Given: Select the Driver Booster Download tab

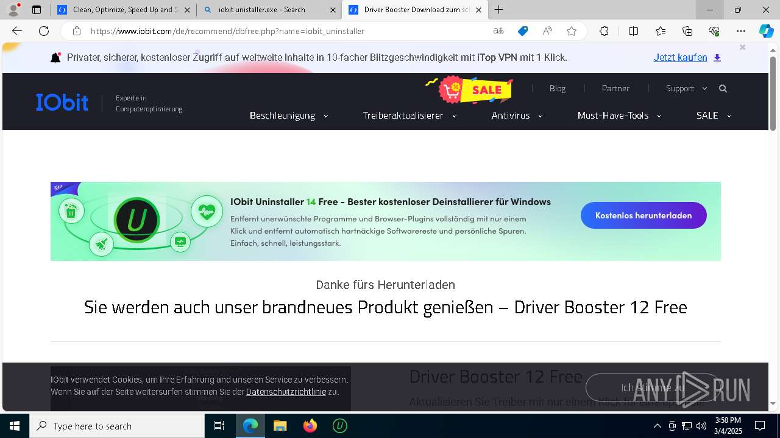Looking at the screenshot, I should coord(416,10).
